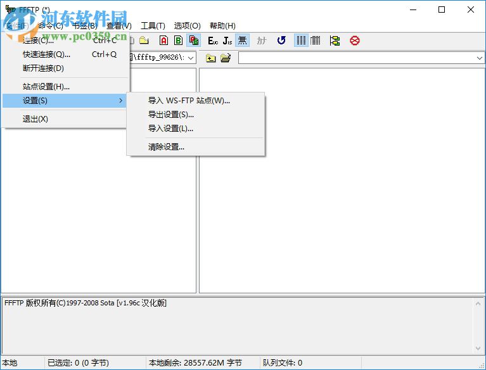Open the View (查看) menu

(x=119, y=26)
